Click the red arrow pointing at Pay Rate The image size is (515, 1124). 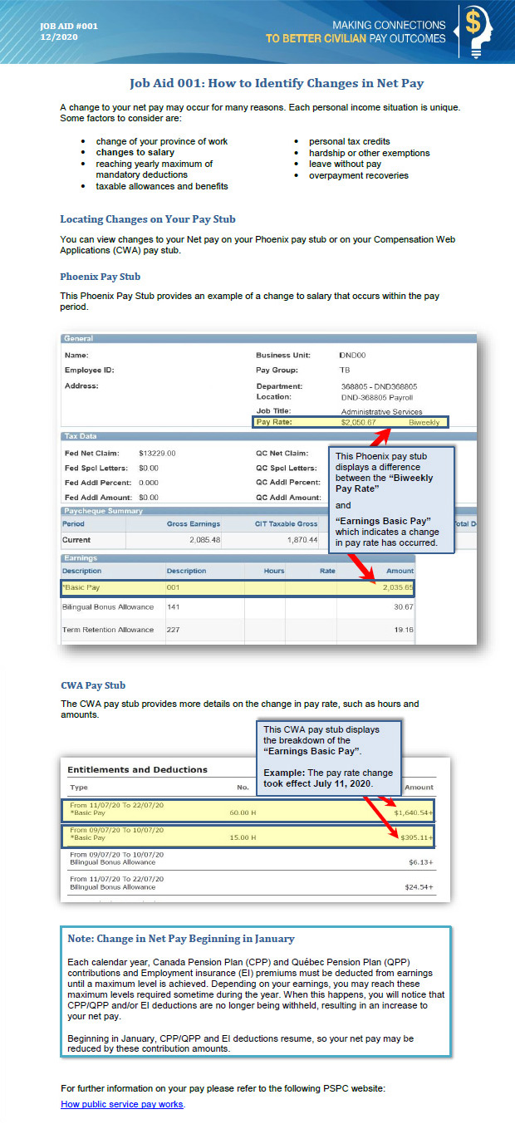[x=383, y=439]
